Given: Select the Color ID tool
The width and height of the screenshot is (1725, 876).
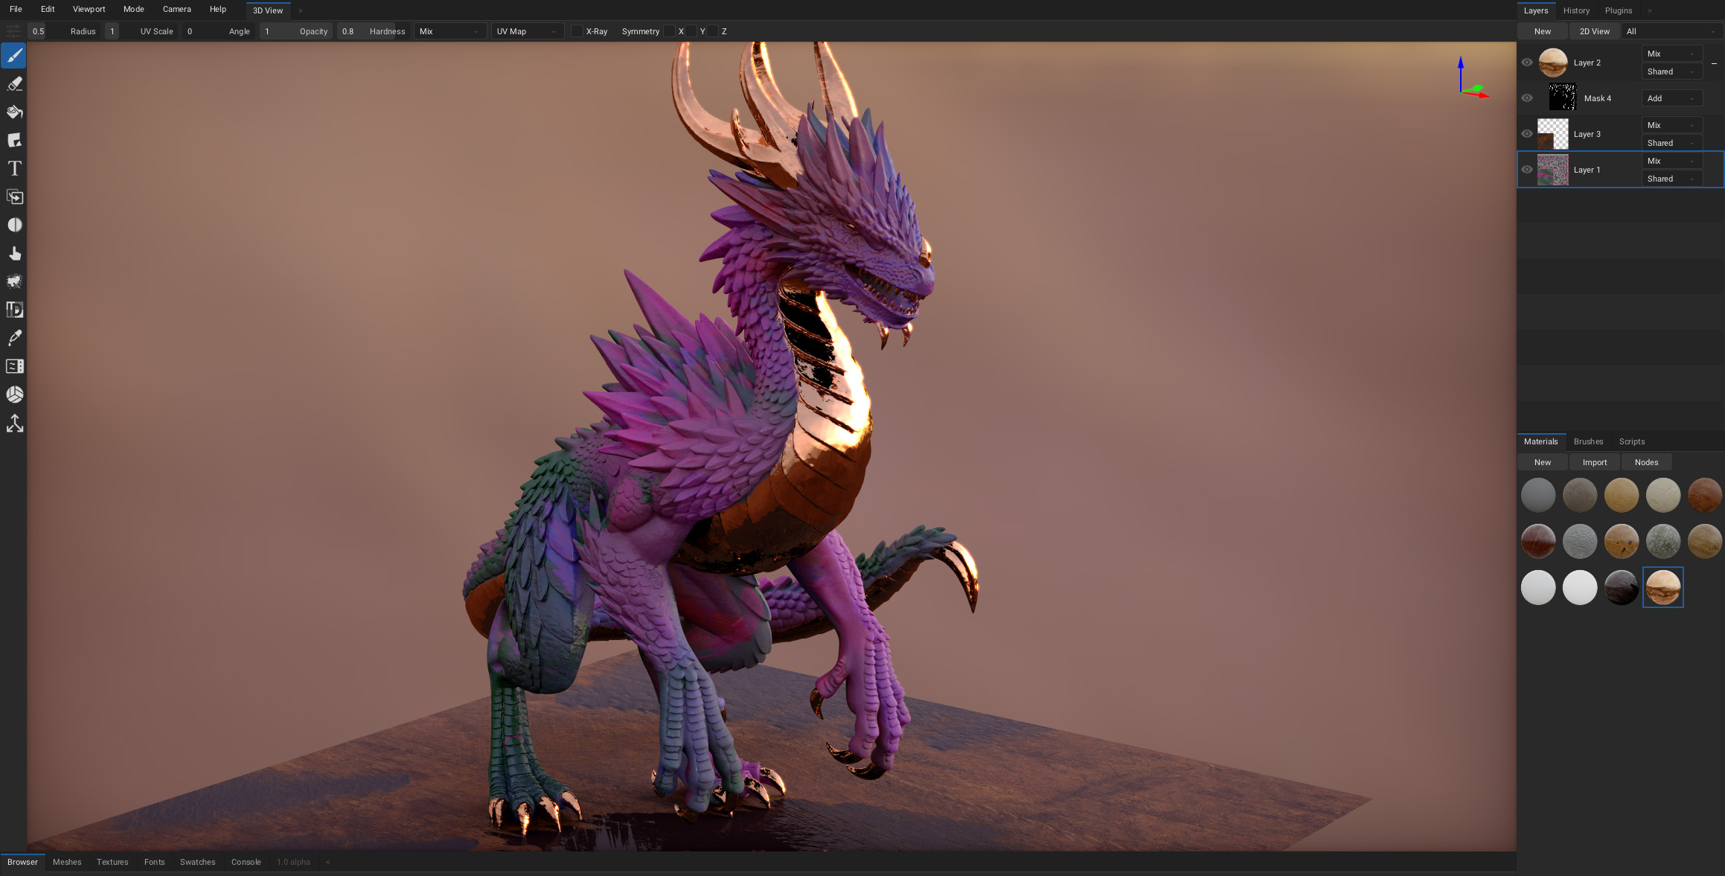Looking at the screenshot, I should click(14, 310).
